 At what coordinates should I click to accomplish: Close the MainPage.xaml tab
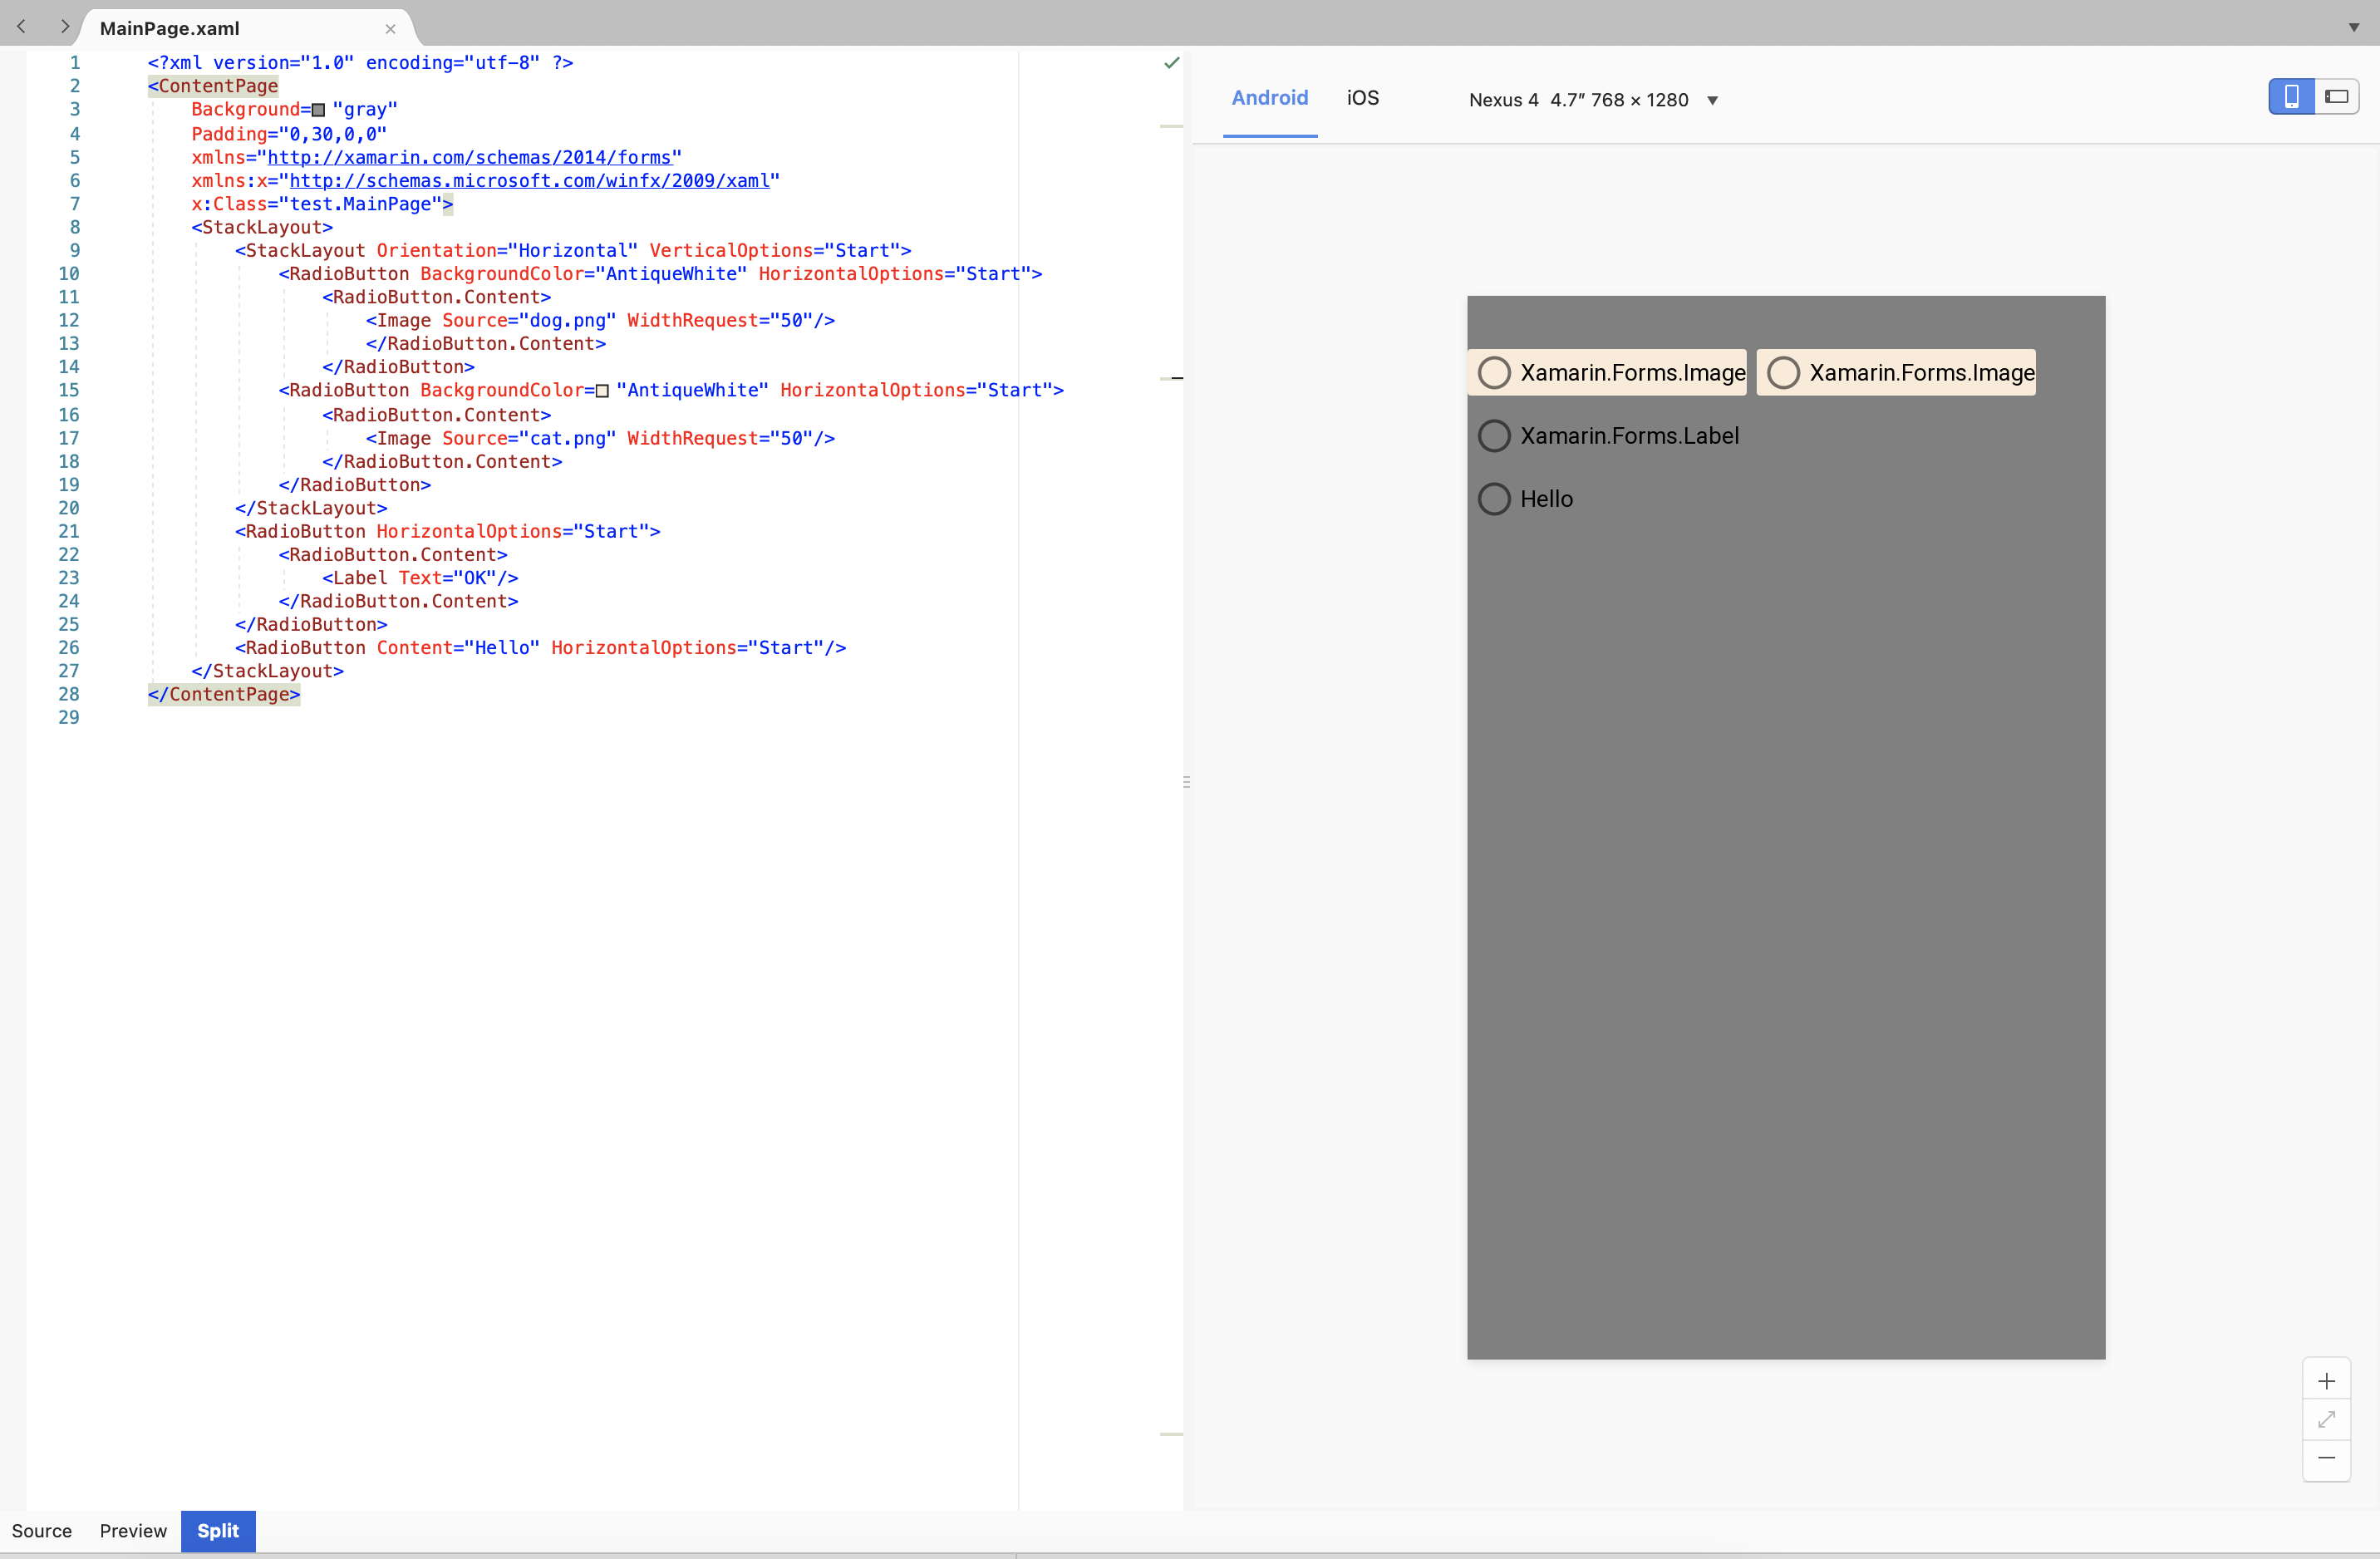pyautogui.click(x=390, y=29)
